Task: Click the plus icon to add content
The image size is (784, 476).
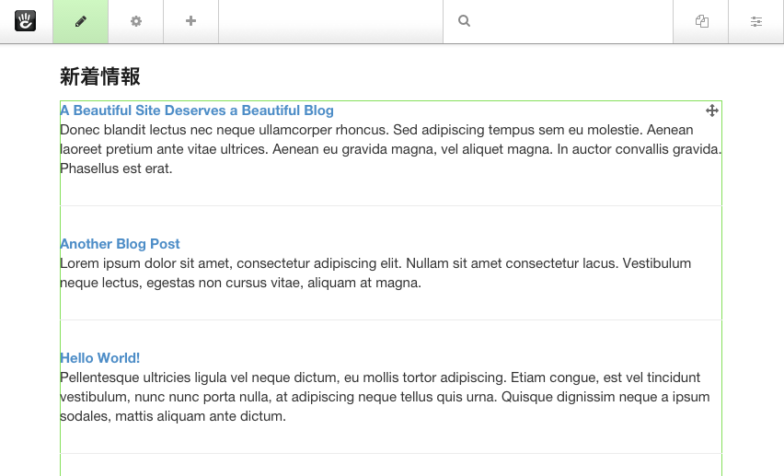Action: click(190, 21)
